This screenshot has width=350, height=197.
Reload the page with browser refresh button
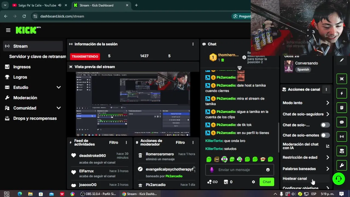tap(24, 16)
